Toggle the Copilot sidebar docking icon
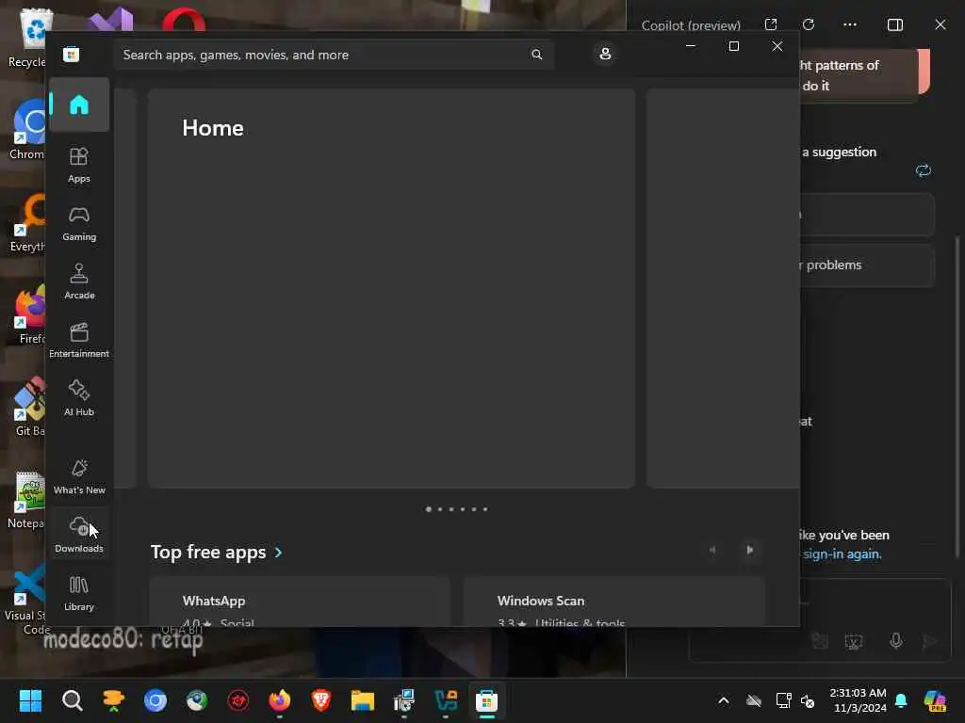965x723 pixels. pyautogui.click(x=895, y=24)
